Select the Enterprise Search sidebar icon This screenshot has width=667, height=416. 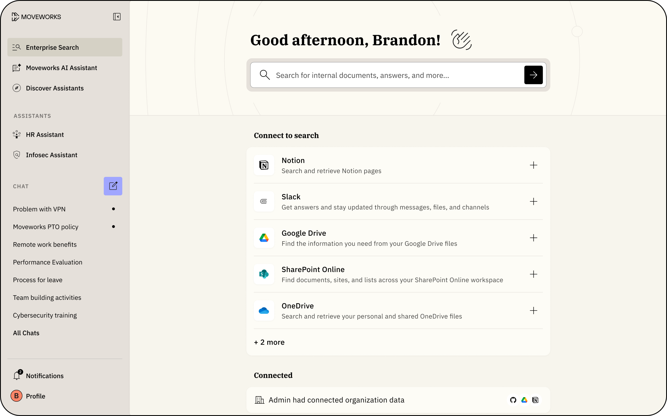[x=17, y=47]
